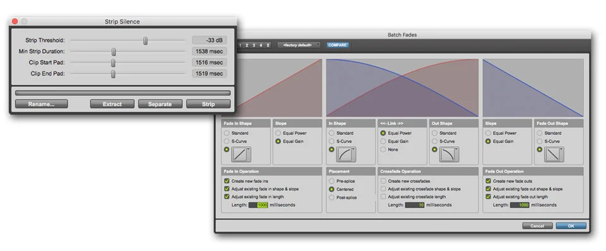
Task: Select Equal Gain in Slope beside Fade Out Shape
Action: (488, 141)
